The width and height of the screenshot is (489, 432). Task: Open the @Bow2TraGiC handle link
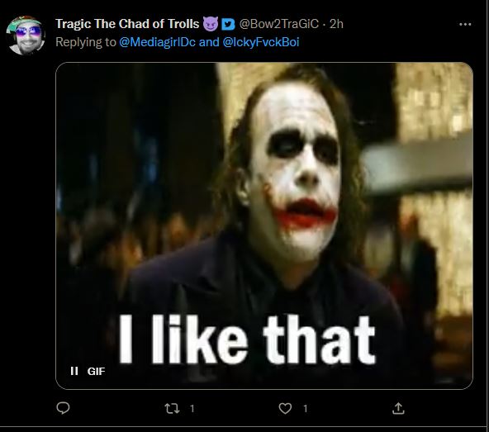(279, 24)
